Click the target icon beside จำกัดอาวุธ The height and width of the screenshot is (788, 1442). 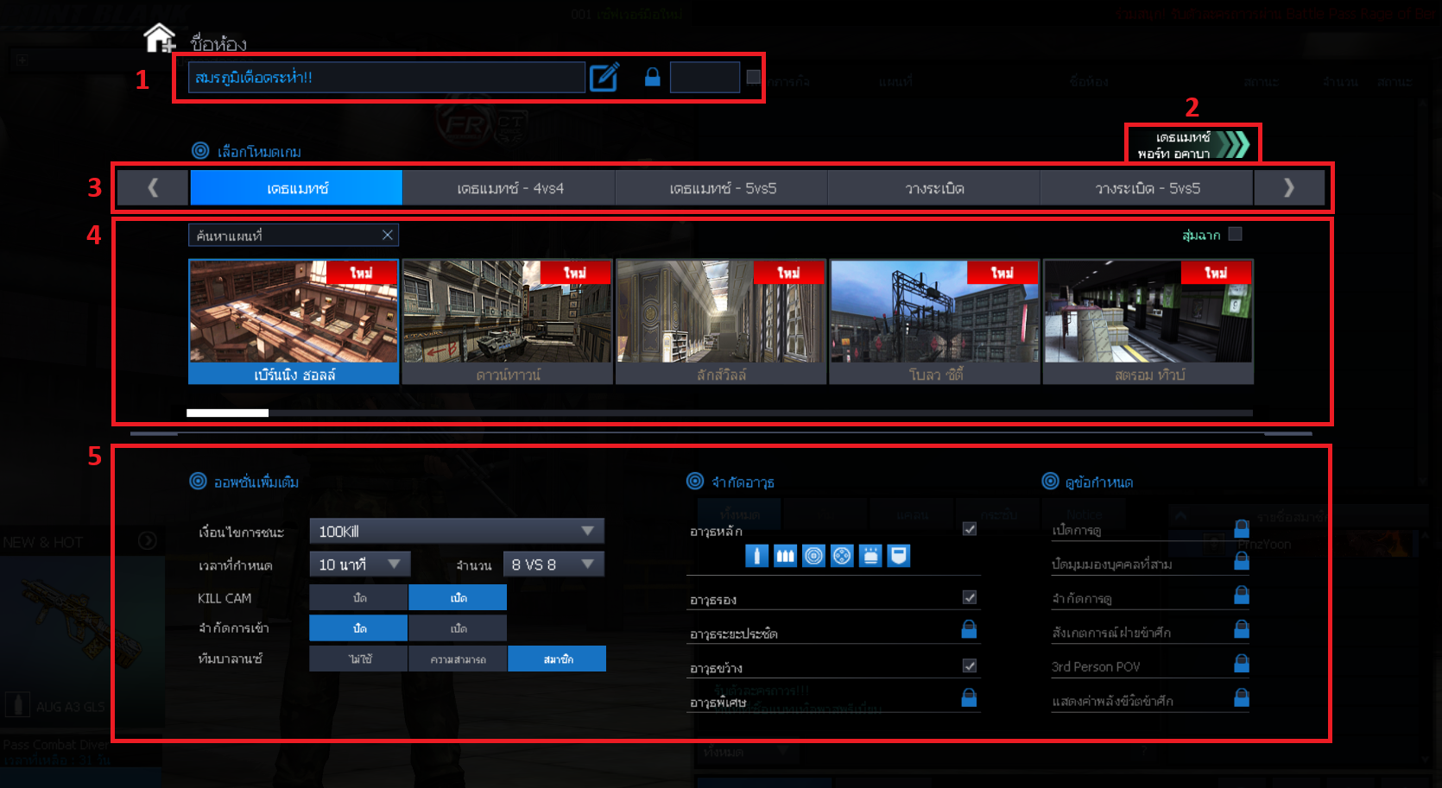click(695, 481)
